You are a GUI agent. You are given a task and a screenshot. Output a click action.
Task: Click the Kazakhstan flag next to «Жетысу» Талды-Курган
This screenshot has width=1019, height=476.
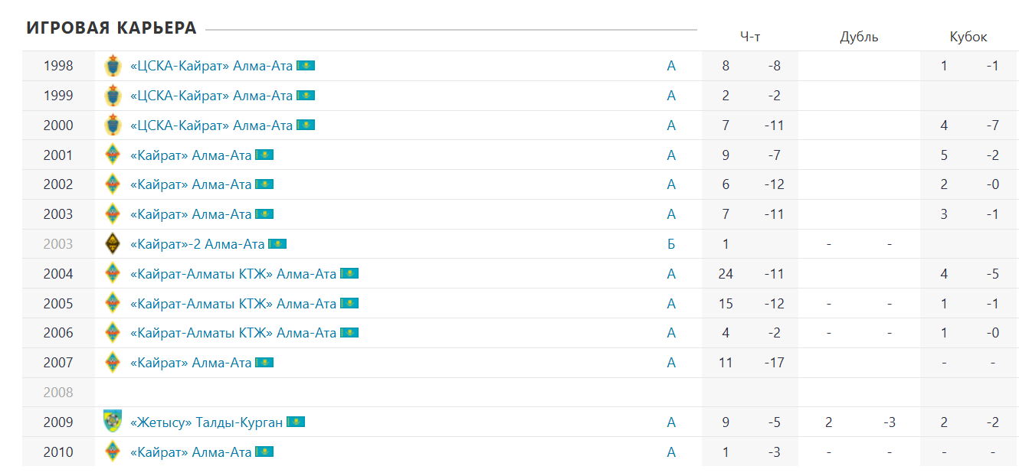(x=296, y=422)
